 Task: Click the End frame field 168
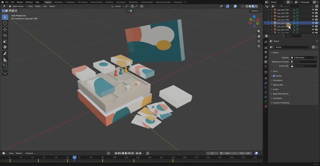(x=245, y=153)
